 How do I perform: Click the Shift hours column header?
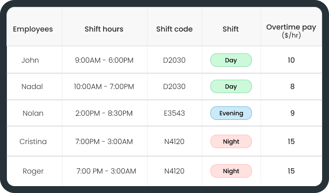click(104, 29)
